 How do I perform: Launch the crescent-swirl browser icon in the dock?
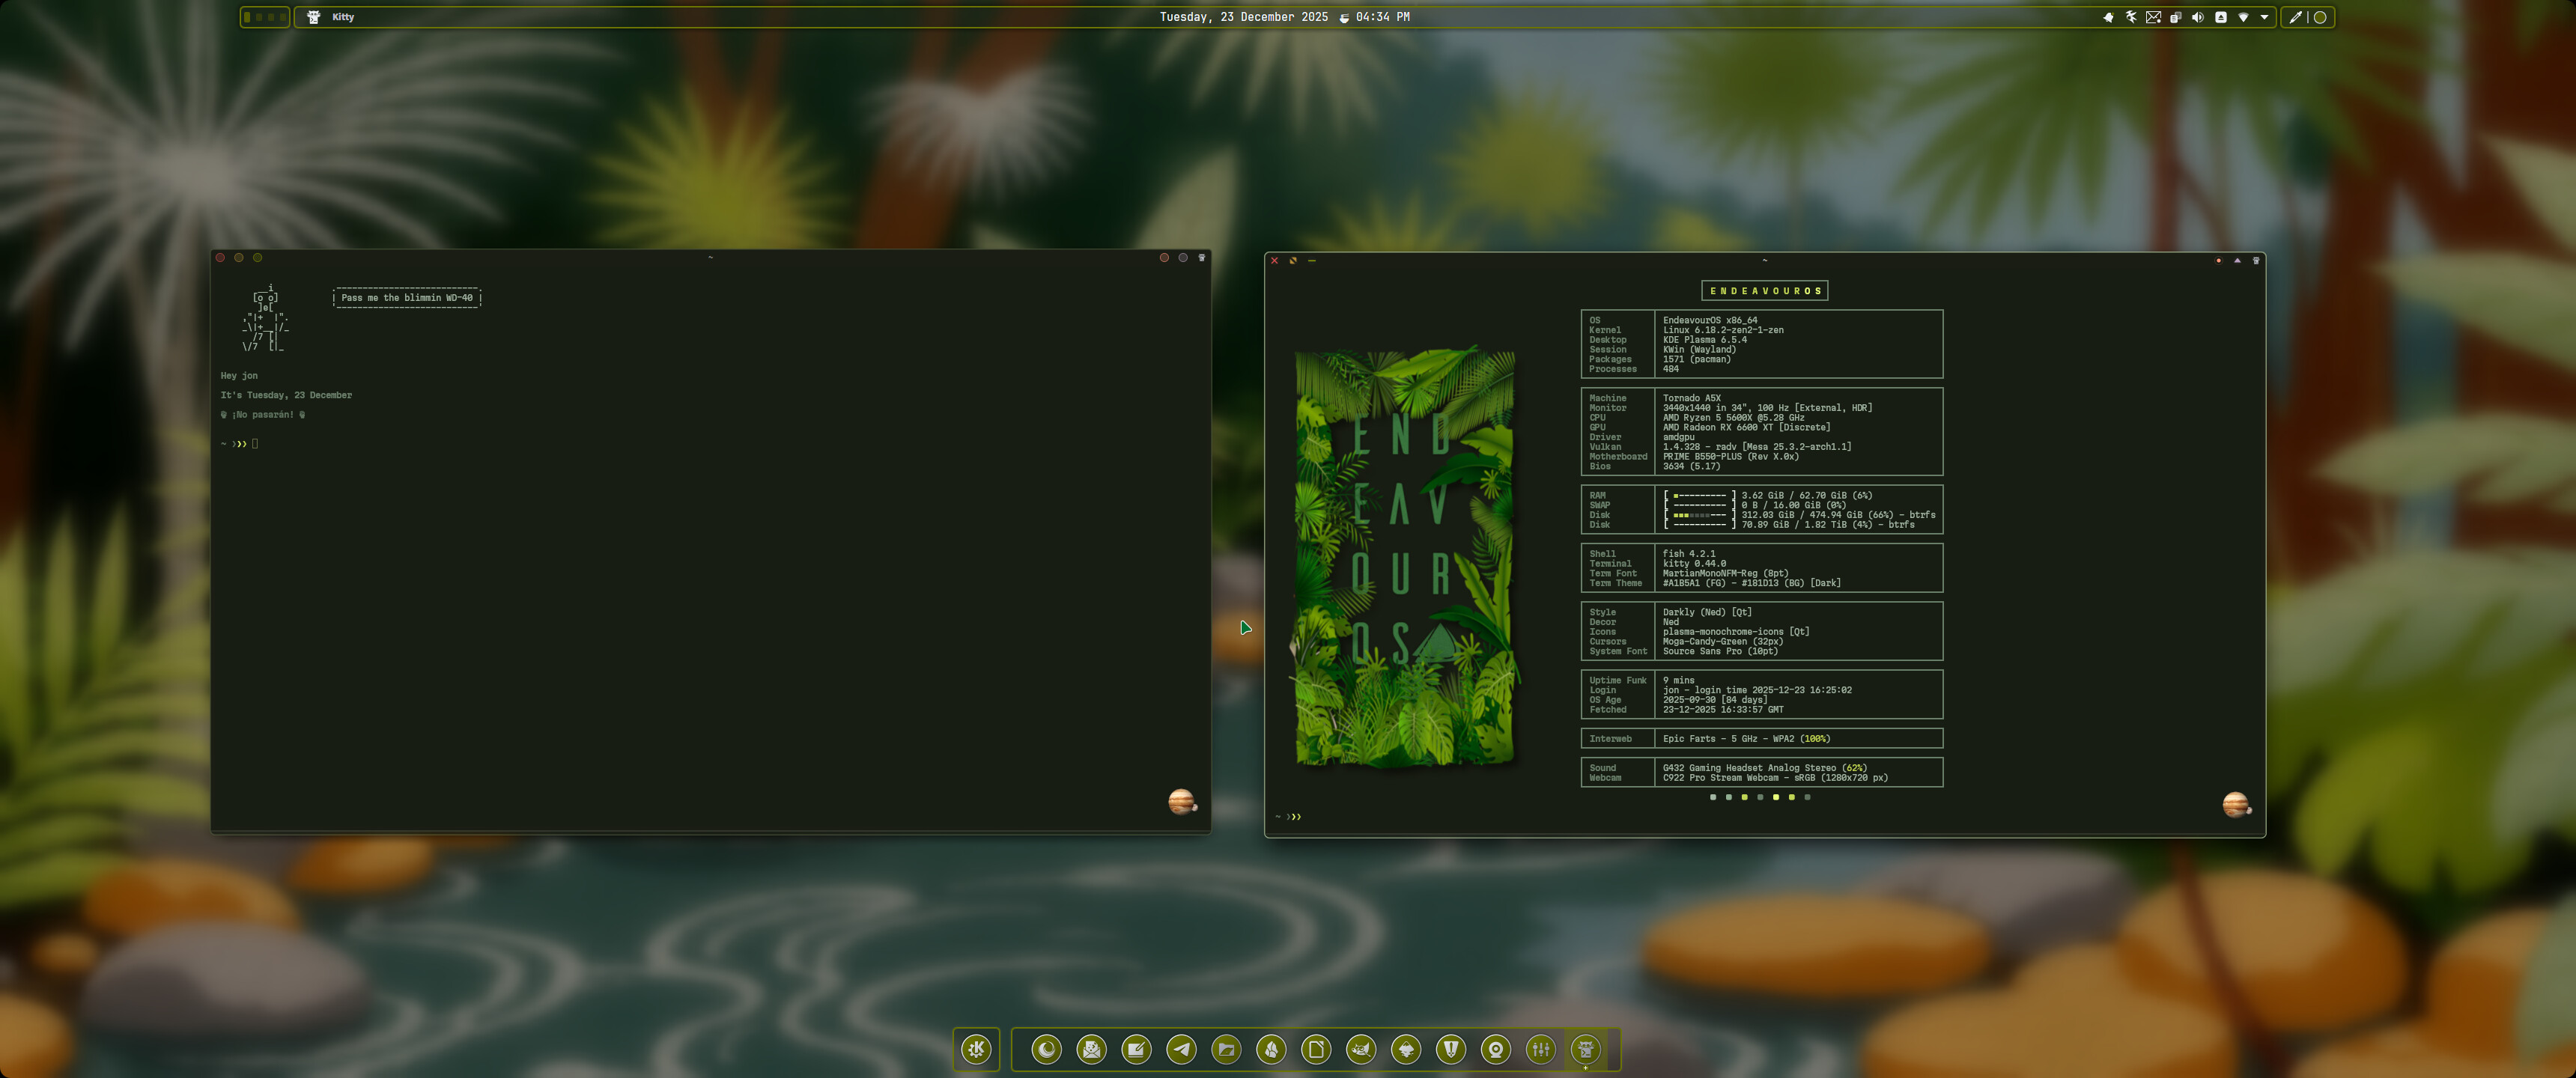click(x=1046, y=1049)
